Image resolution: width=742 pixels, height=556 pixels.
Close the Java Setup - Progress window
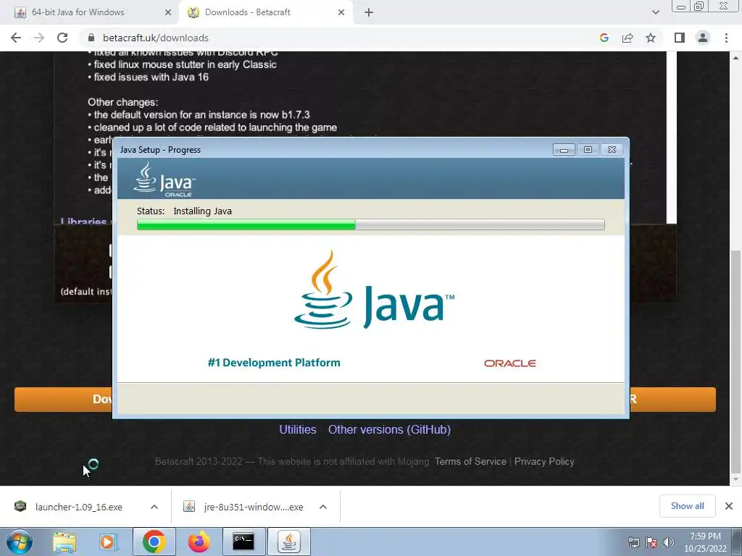coord(612,150)
